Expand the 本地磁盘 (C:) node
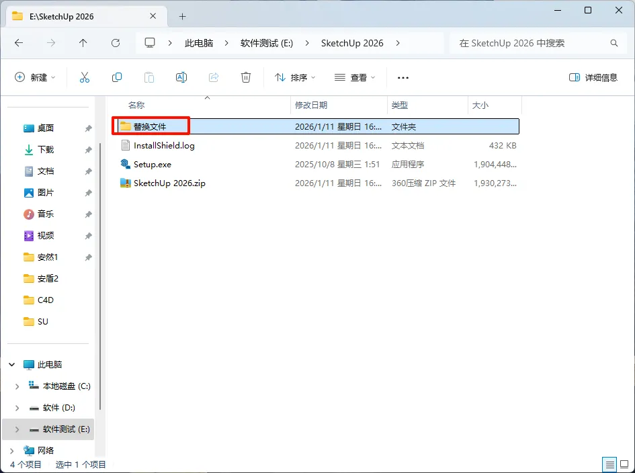This screenshot has width=635, height=473. (17, 386)
